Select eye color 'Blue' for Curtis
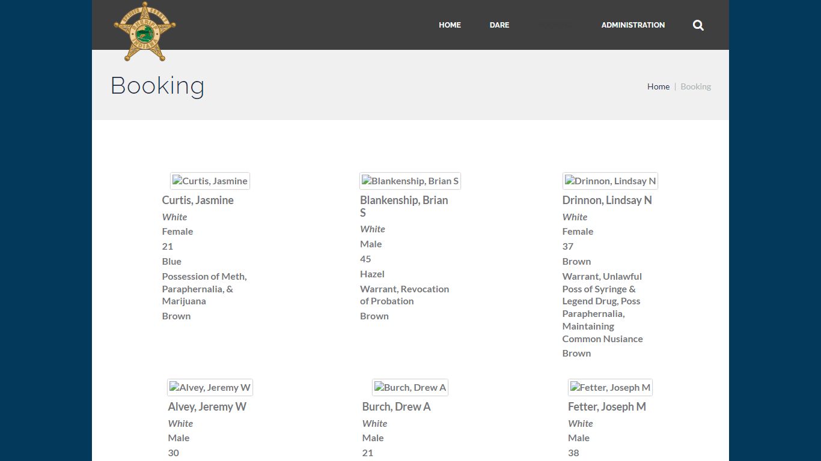The height and width of the screenshot is (461, 821). 171,261
